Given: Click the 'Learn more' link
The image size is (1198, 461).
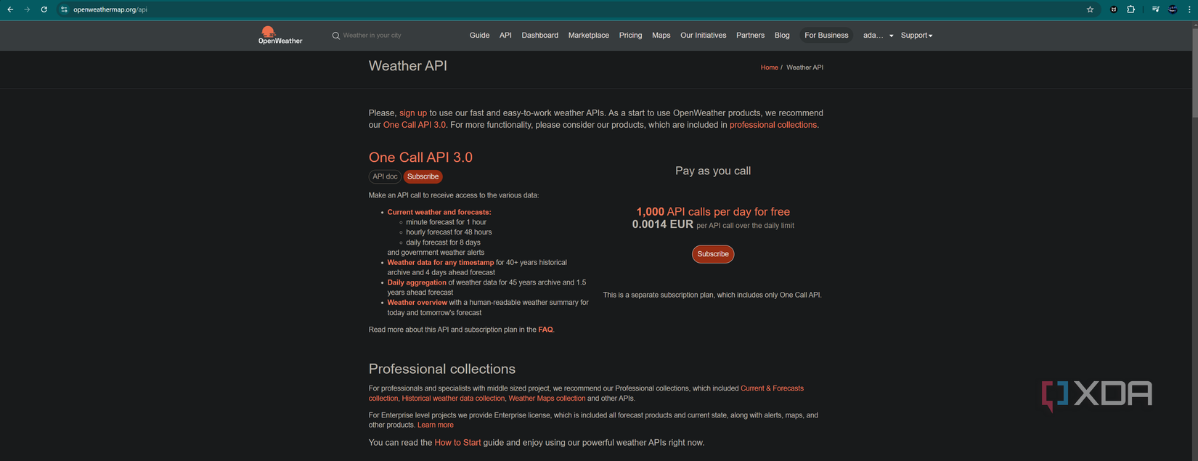Looking at the screenshot, I should point(436,425).
